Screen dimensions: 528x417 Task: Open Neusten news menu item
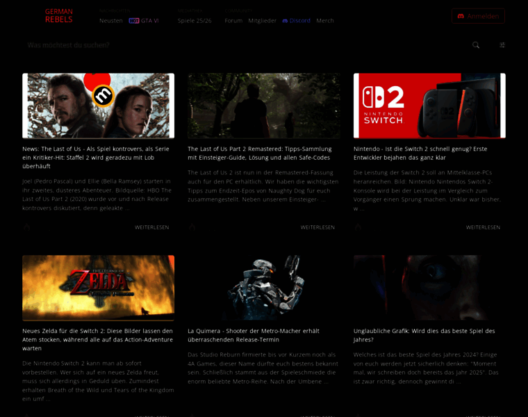click(x=111, y=21)
